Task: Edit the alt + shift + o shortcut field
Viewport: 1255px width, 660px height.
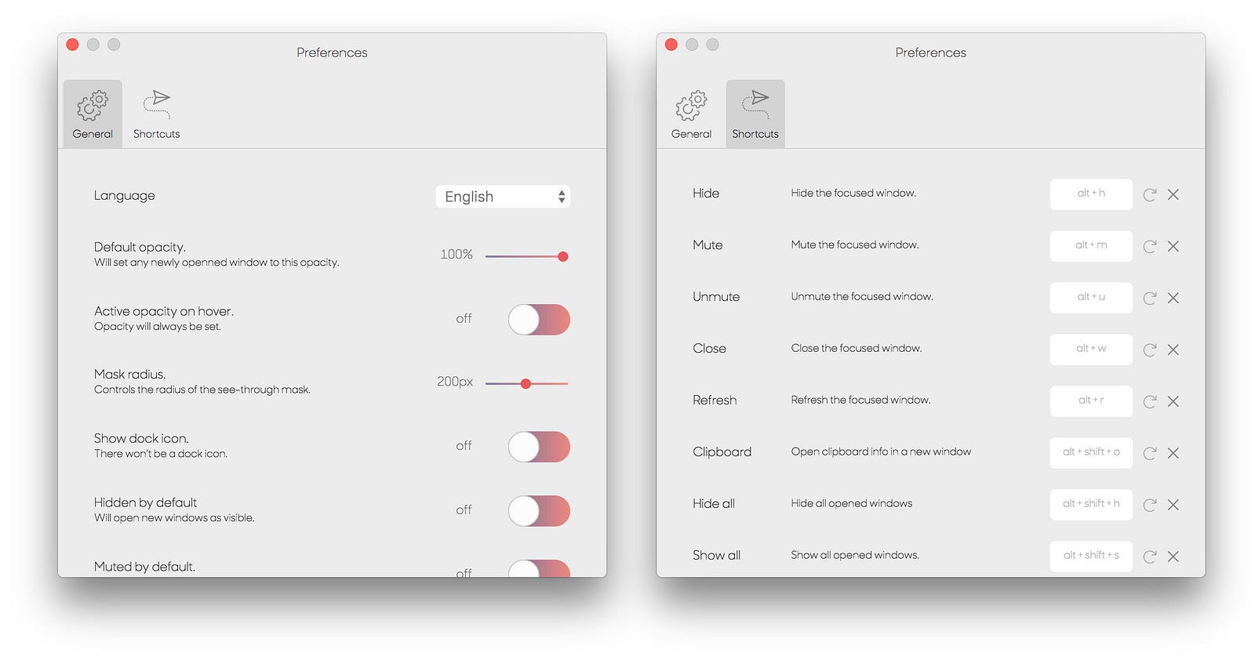Action: (1091, 453)
